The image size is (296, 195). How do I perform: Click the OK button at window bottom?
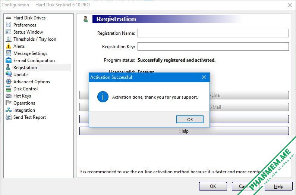[x=213, y=186]
